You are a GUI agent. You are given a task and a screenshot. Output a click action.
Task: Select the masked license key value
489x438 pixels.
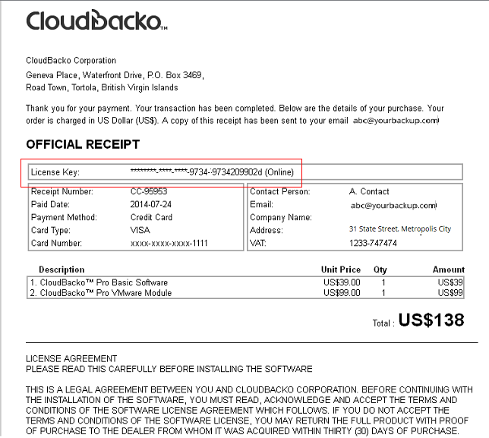click(212, 172)
